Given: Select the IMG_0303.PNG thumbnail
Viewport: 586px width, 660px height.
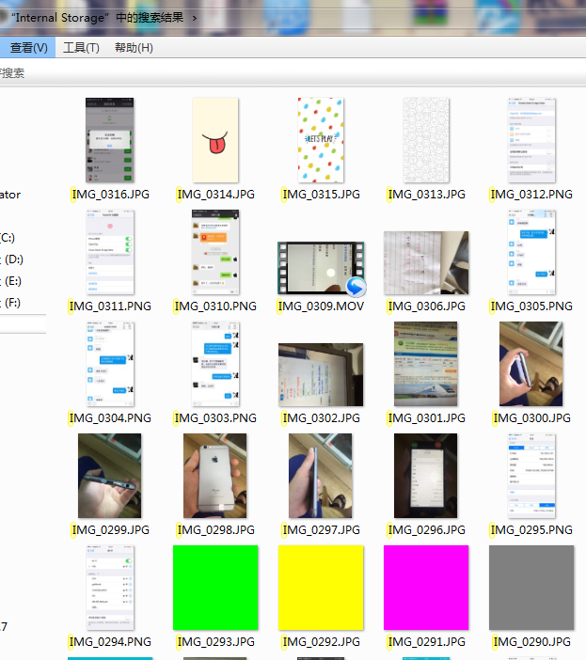Looking at the screenshot, I should point(215,364).
